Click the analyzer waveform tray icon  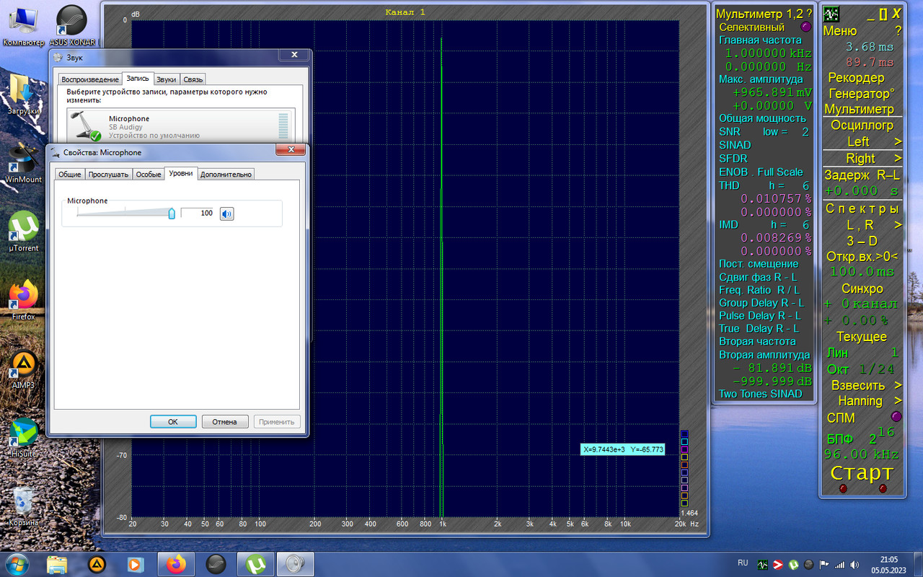tap(762, 564)
